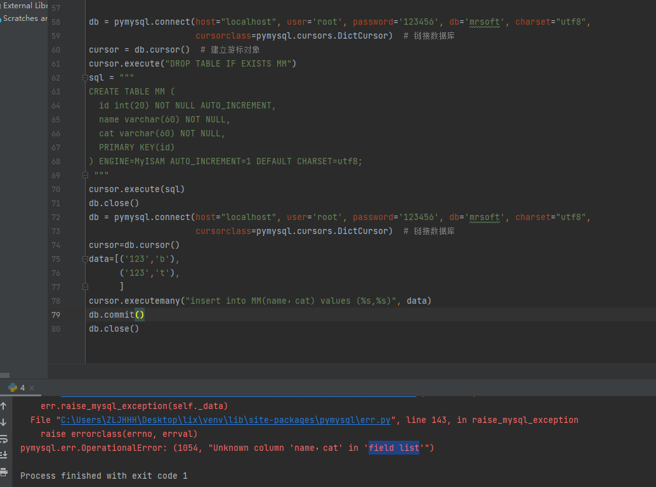Click the Print icon in Run console

tap(4, 471)
